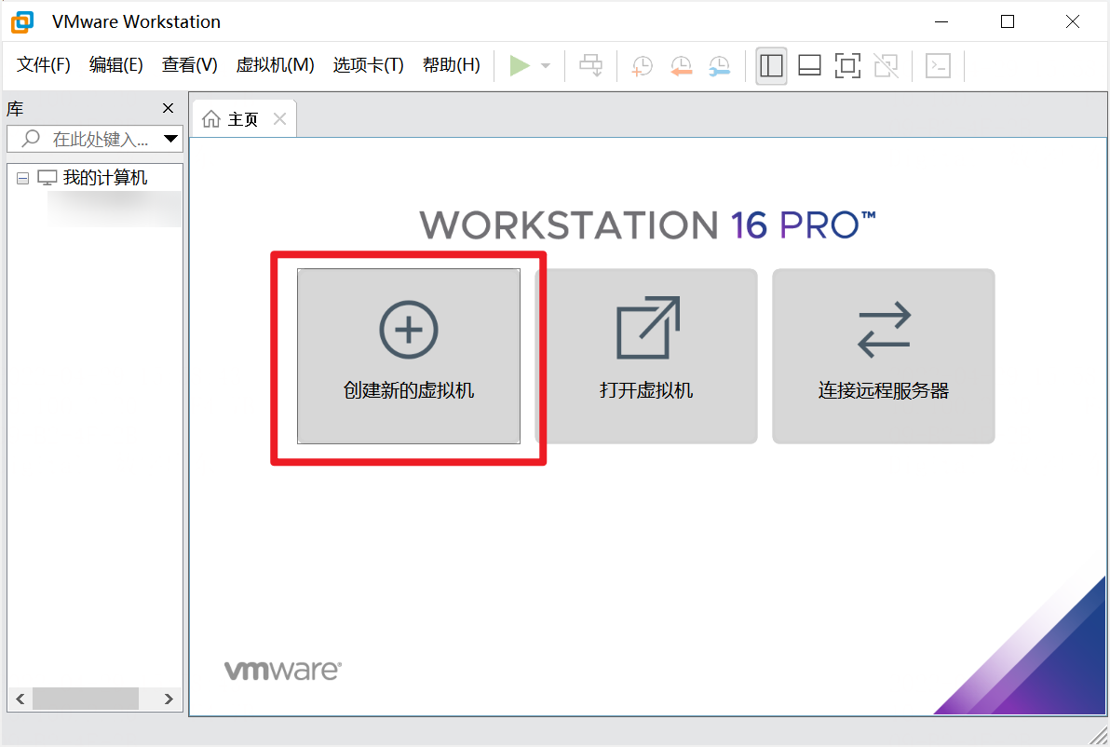The width and height of the screenshot is (1110, 747).
Task: Click the library horizontal scrollbar thumb
Action: pyautogui.click(x=86, y=699)
